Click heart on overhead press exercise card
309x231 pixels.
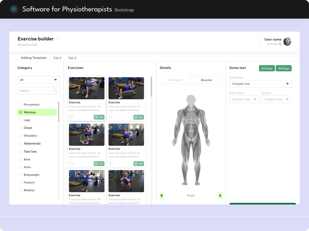point(111,164)
